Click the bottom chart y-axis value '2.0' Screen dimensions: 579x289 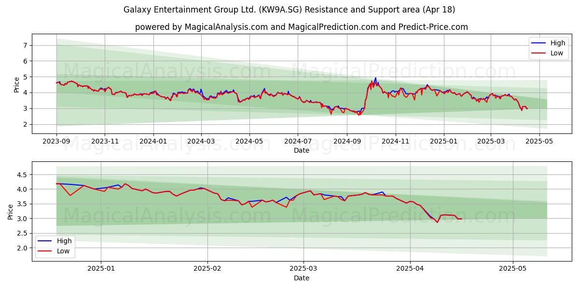click(23, 248)
